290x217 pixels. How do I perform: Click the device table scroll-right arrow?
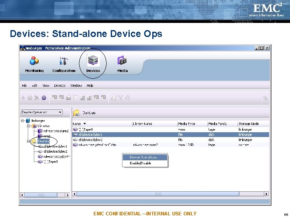point(267,194)
